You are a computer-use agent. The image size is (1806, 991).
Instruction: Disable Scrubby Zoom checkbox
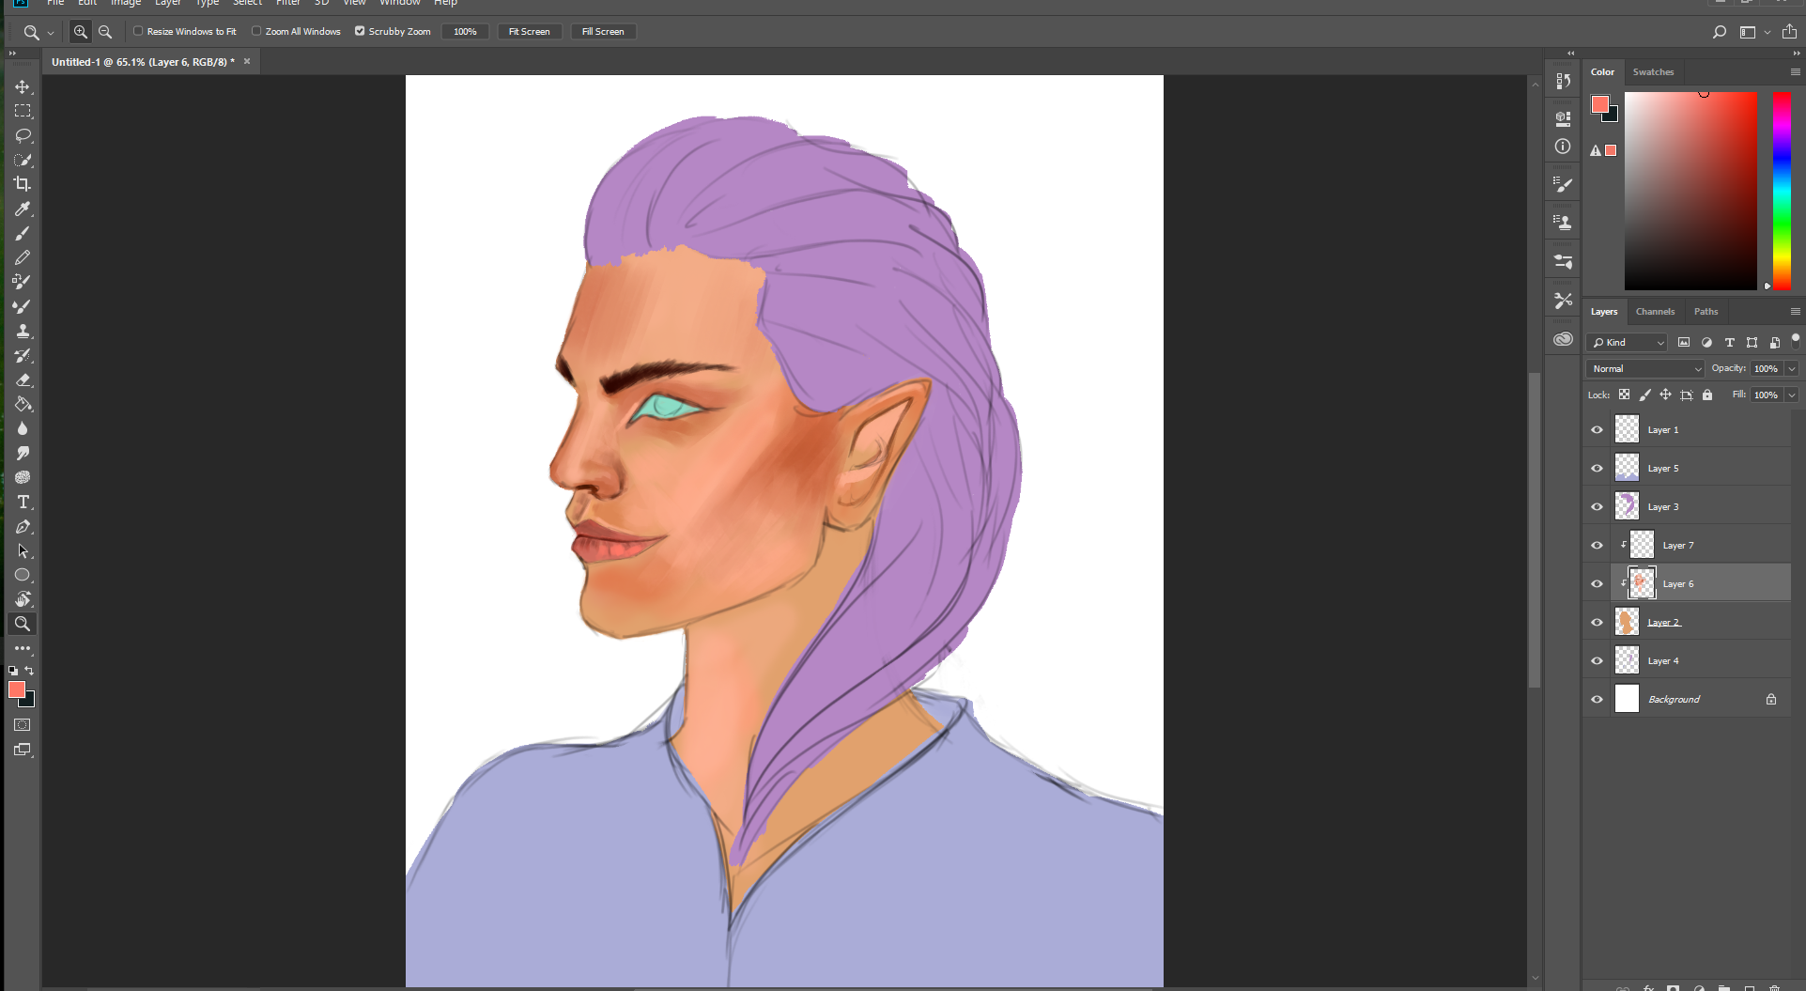pos(360,31)
